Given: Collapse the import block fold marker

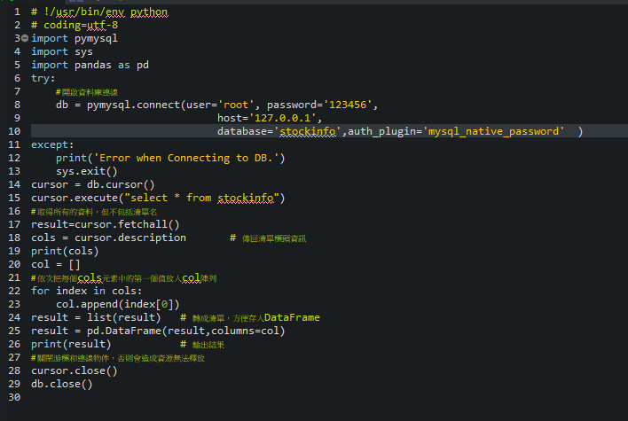Looking at the screenshot, I should [25, 38].
